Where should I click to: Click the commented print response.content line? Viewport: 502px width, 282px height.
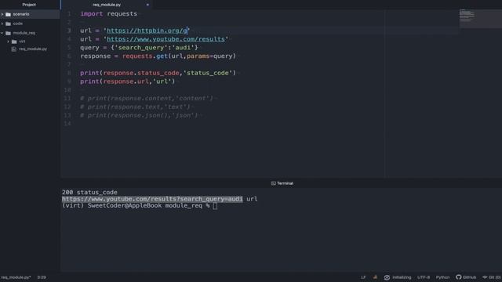coord(147,99)
